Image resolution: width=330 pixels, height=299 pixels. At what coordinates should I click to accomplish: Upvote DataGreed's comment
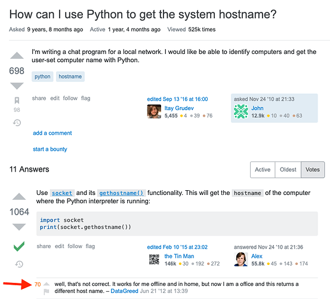(47, 284)
